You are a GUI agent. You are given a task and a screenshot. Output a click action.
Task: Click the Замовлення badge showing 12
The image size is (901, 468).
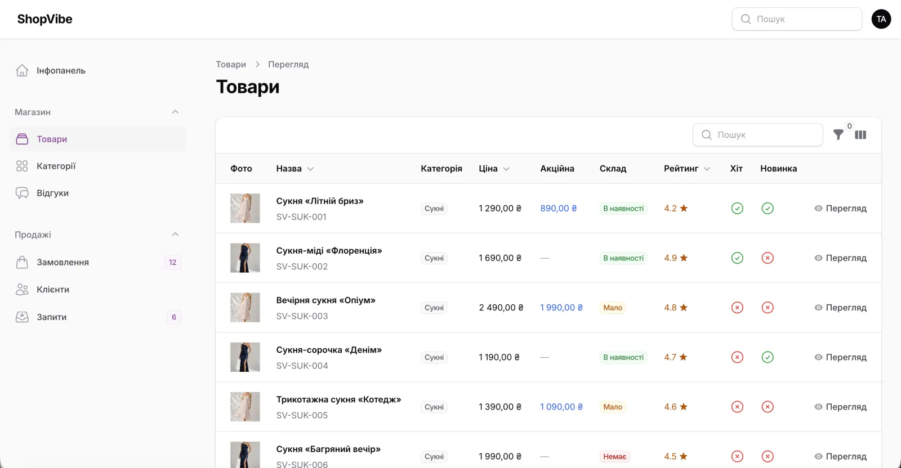pos(172,262)
